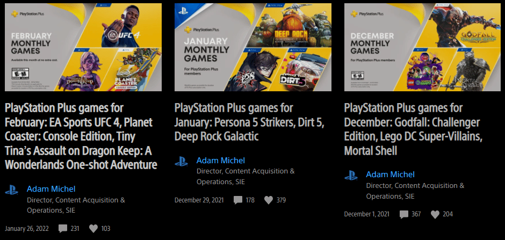Click PlayStation logo avatar beside January article author
Viewport: 505px width, 240px height.
[x=181, y=161]
